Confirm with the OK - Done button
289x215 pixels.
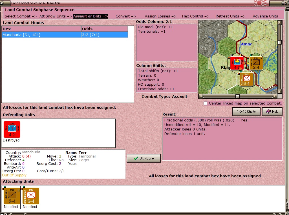coord(144,158)
